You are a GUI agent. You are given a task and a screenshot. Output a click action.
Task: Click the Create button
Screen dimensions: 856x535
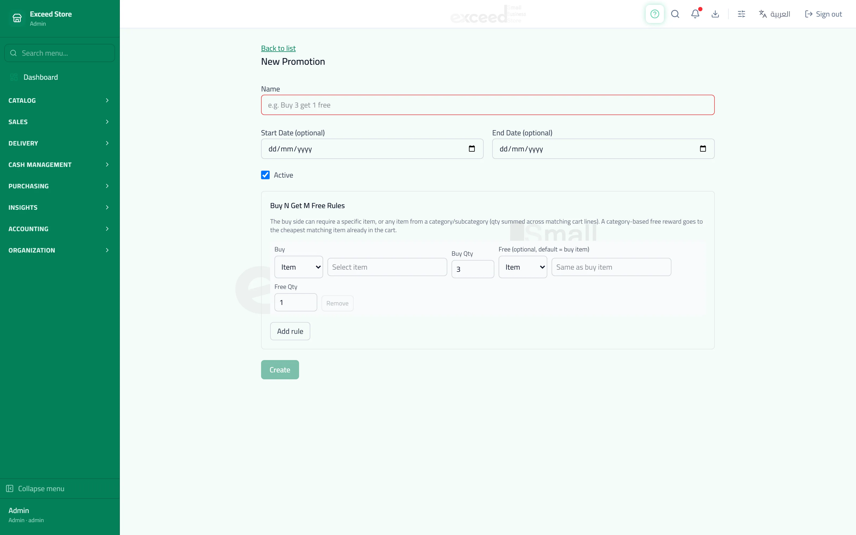(x=280, y=369)
